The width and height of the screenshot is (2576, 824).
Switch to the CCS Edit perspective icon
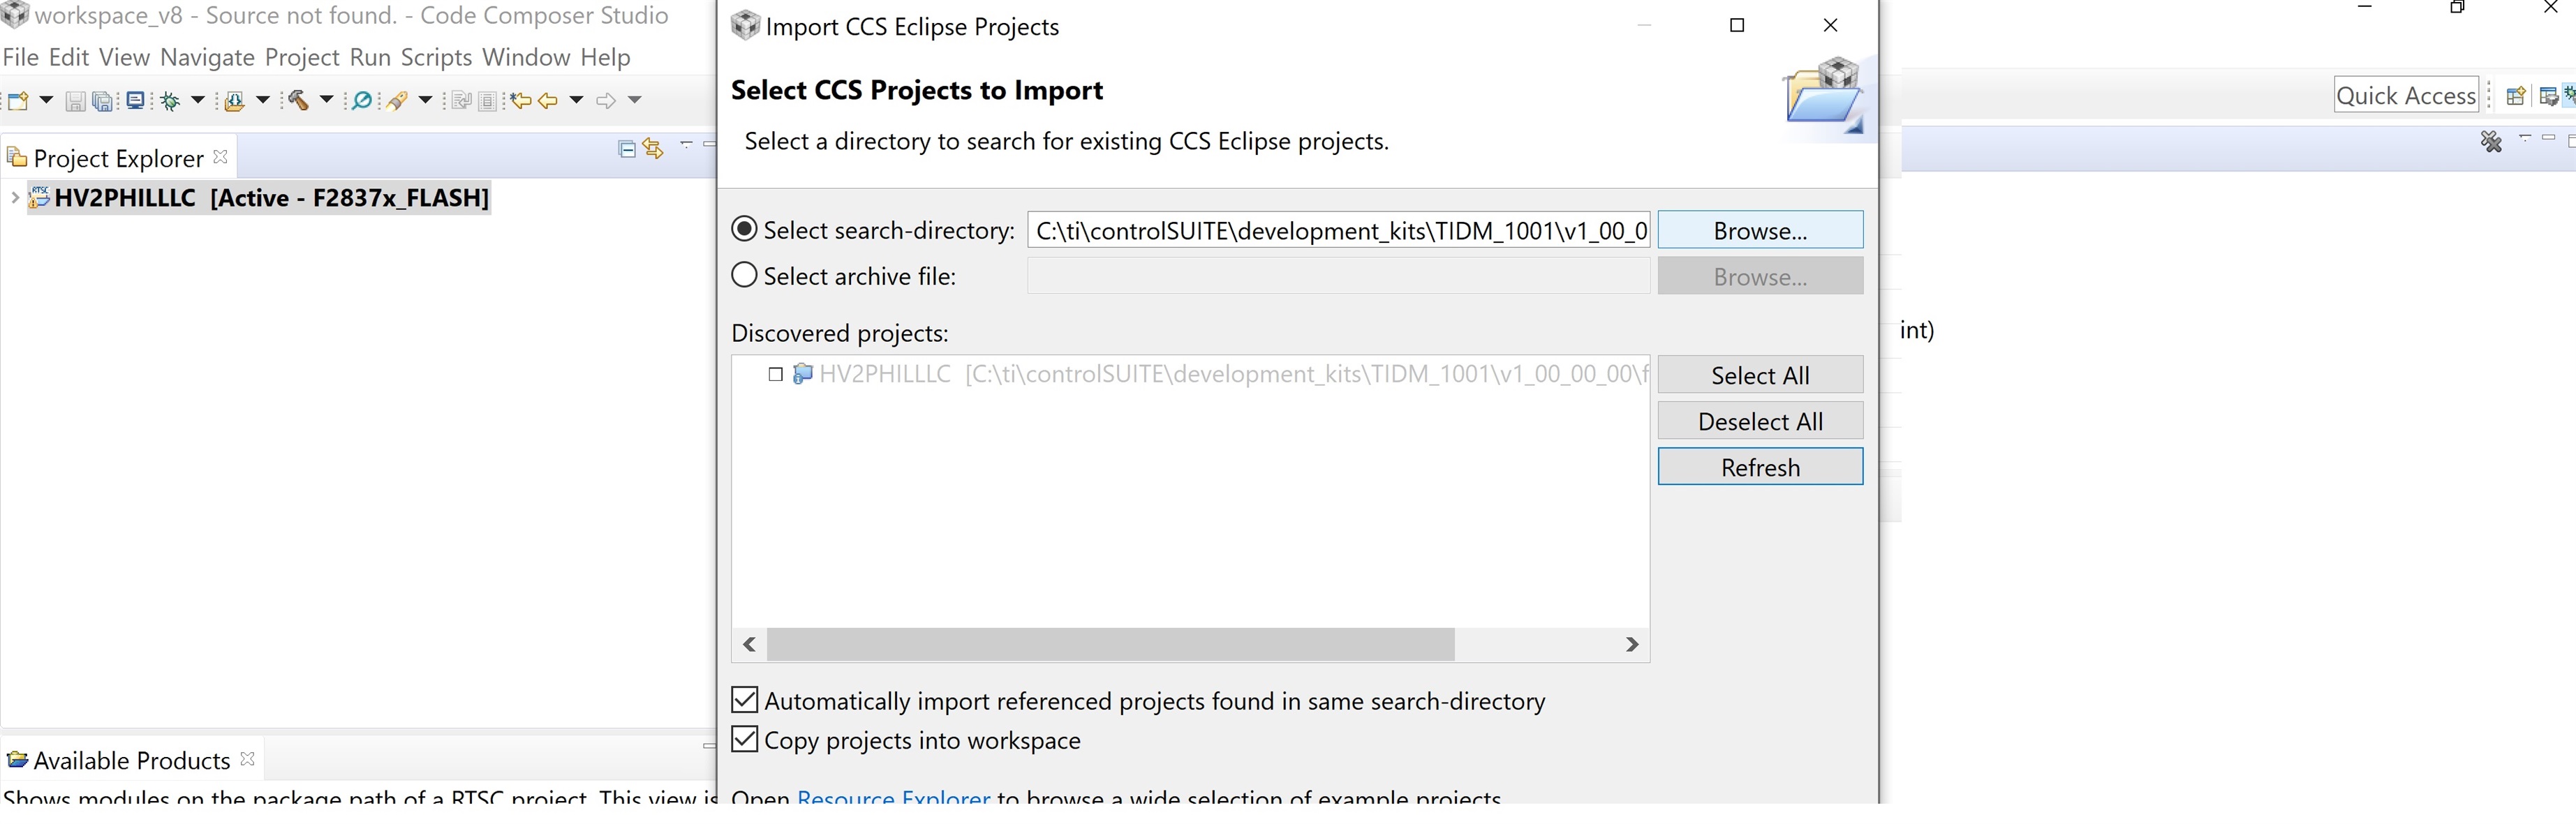(x=2549, y=96)
